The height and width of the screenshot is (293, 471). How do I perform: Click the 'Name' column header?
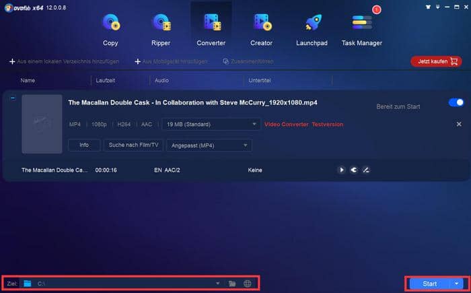coord(28,80)
